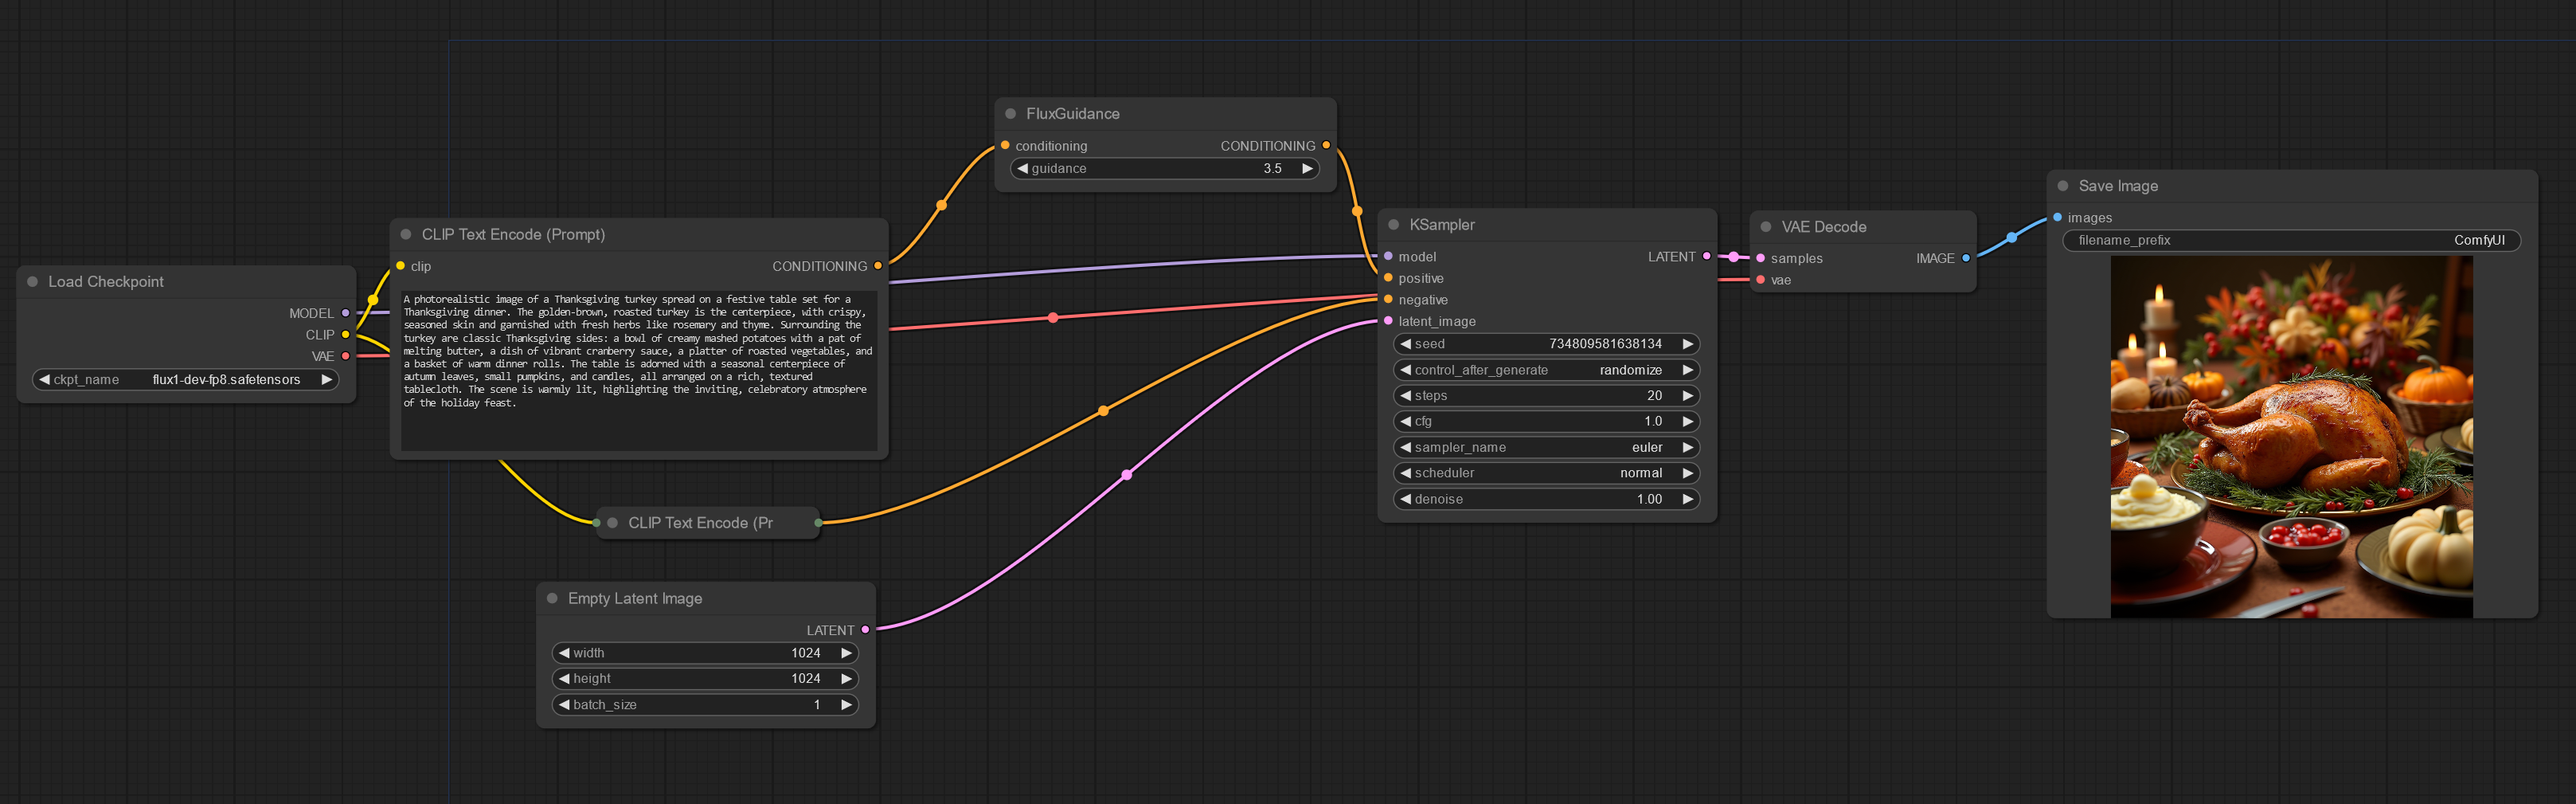Collapse the KSampler node using title dot

[1394, 226]
